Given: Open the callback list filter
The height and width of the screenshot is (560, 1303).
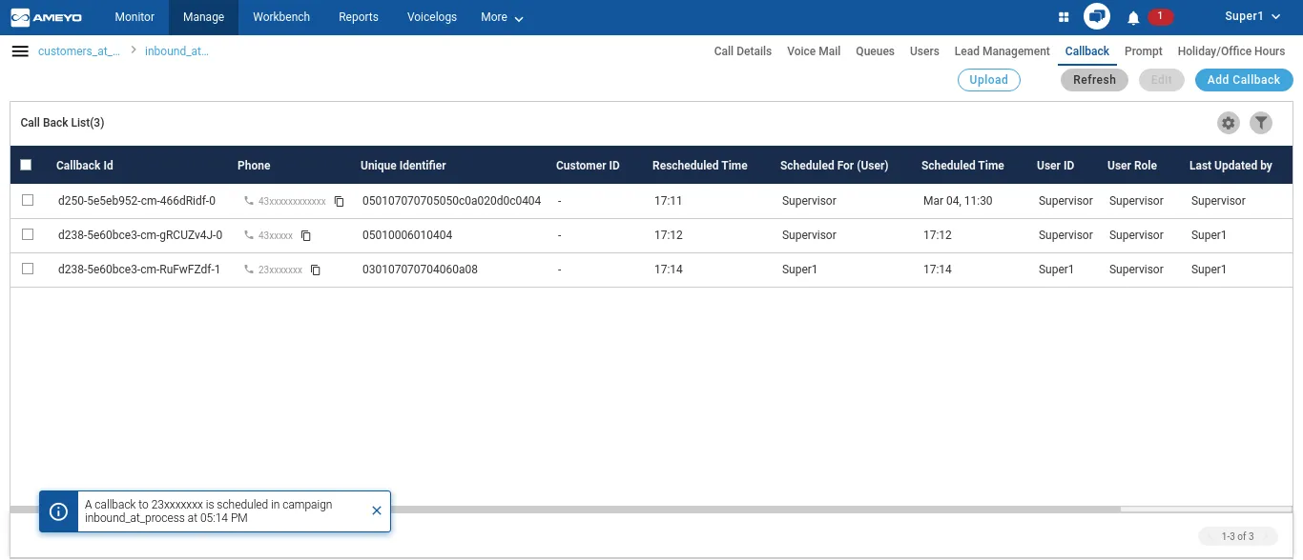Looking at the screenshot, I should [x=1261, y=123].
